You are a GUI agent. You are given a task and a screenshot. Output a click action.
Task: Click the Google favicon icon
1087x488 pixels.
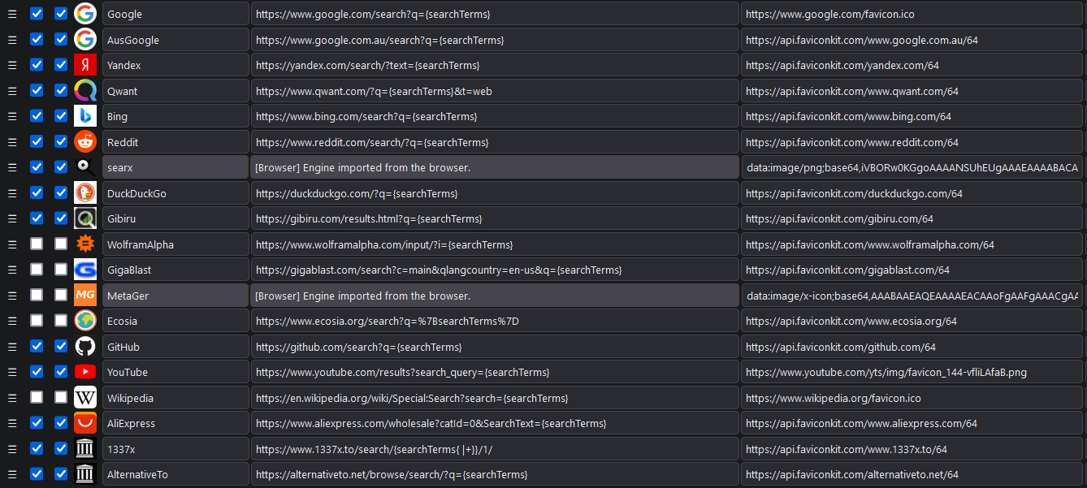pyautogui.click(x=85, y=14)
